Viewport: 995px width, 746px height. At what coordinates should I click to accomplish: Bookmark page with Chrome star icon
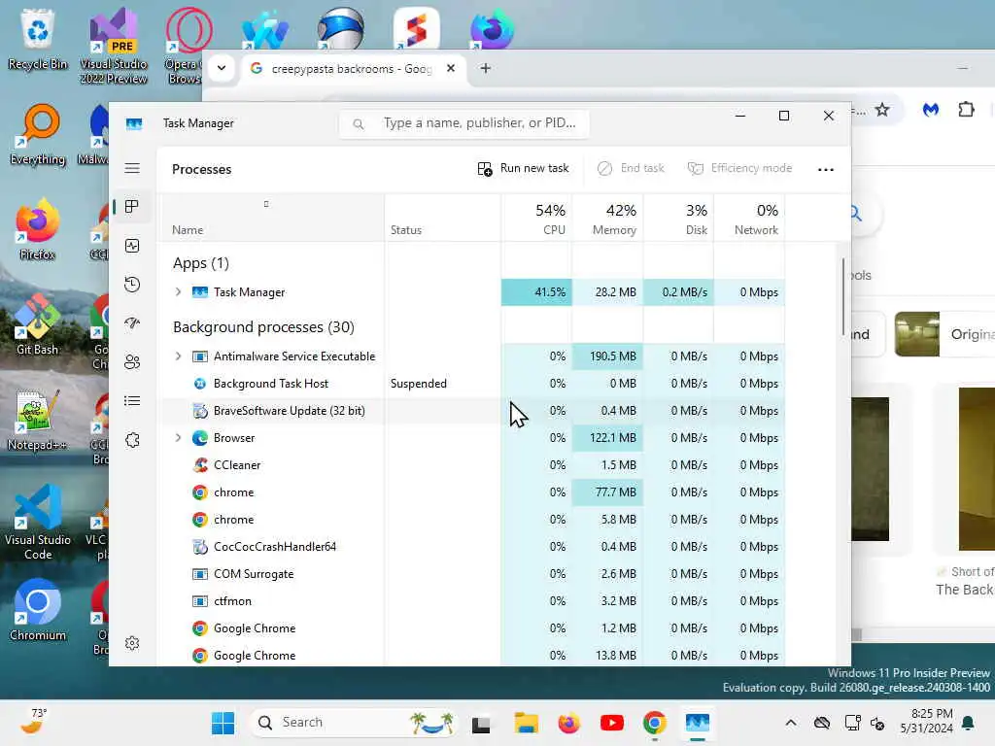click(x=882, y=111)
